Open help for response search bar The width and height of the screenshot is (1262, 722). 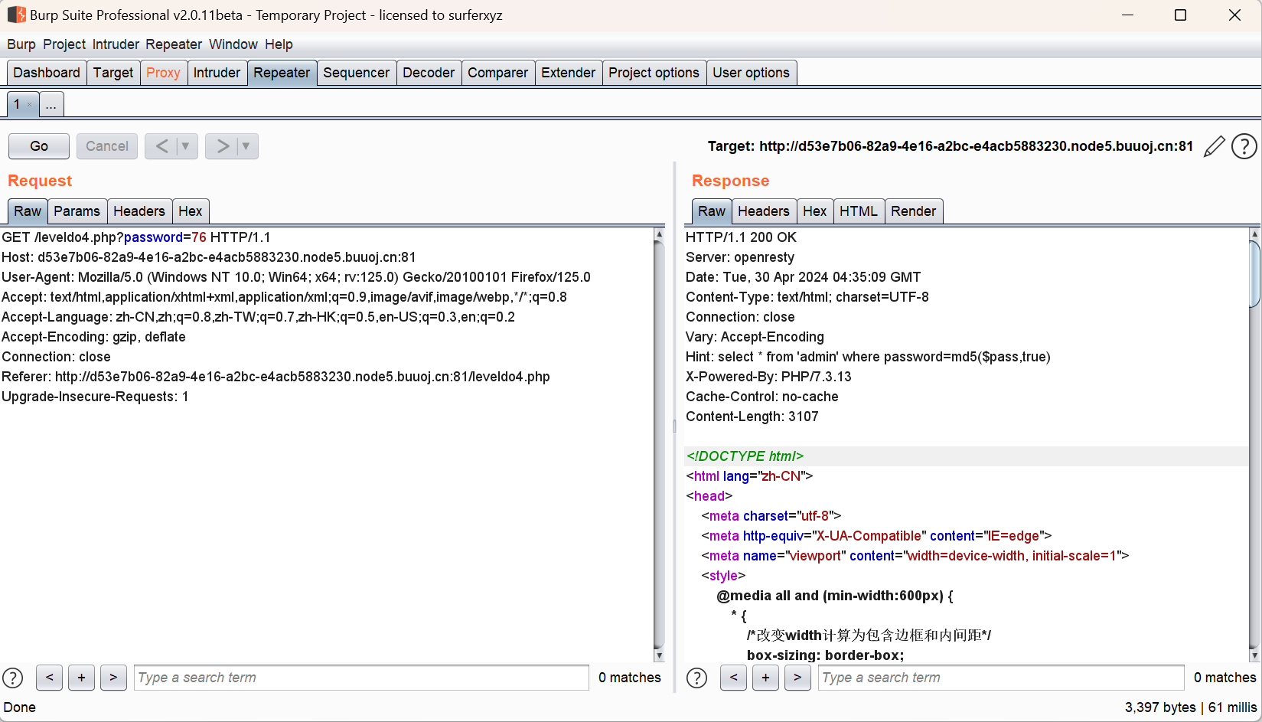click(x=697, y=678)
